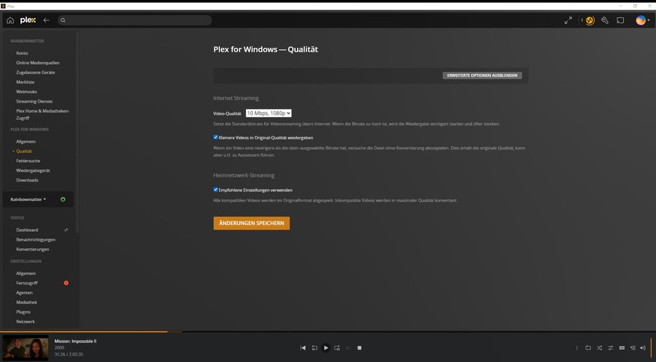The width and height of the screenshot is (656, 362).
Task: Open Plugins settings
Action: click(x=23, y=312)
